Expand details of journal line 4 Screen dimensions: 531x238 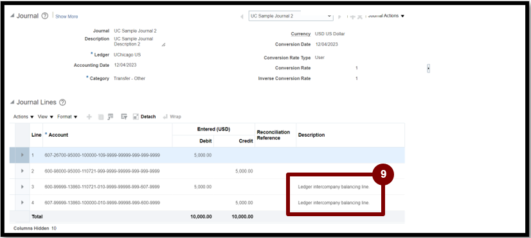coord(22,203)
